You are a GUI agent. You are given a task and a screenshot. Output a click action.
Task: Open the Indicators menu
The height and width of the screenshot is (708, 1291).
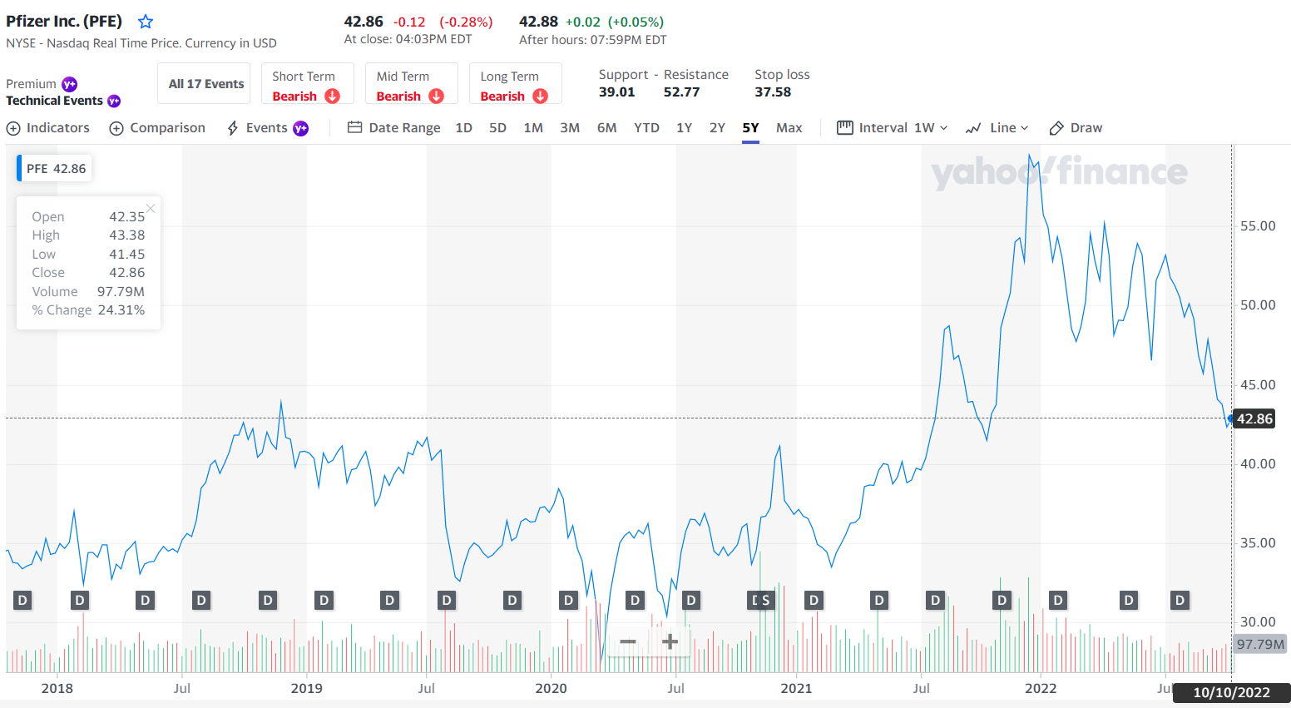click(48, 128)
